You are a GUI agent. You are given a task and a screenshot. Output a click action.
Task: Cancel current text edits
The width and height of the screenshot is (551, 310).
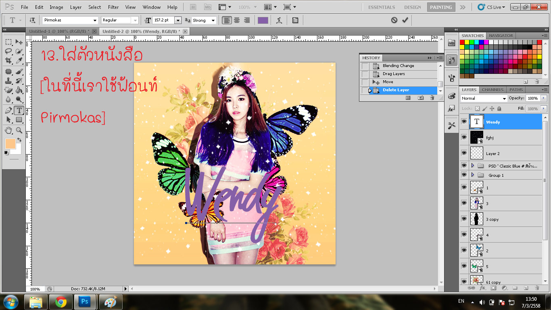(394, 20)
